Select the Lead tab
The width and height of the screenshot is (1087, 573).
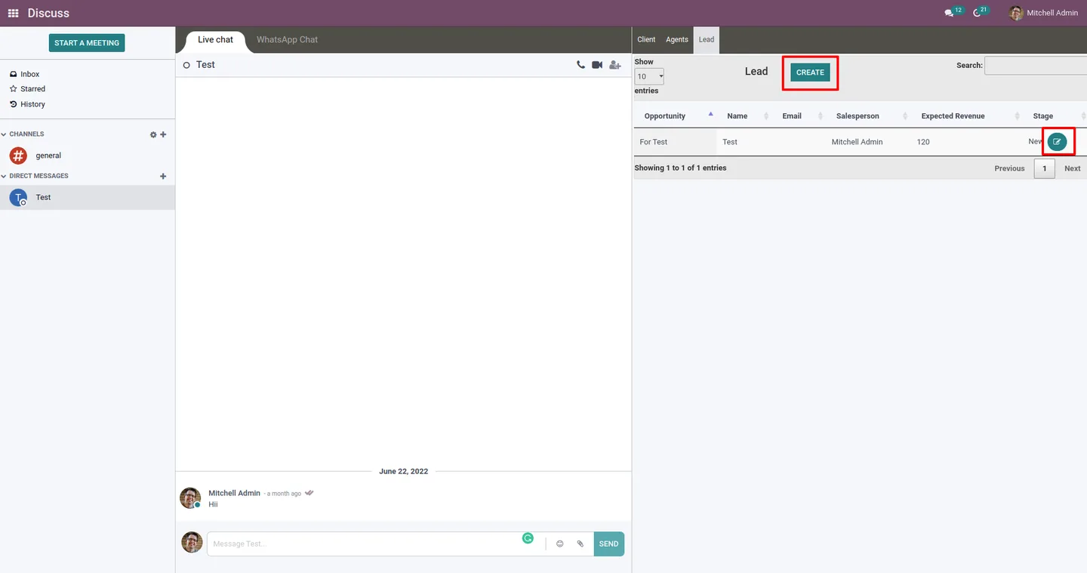707,39
